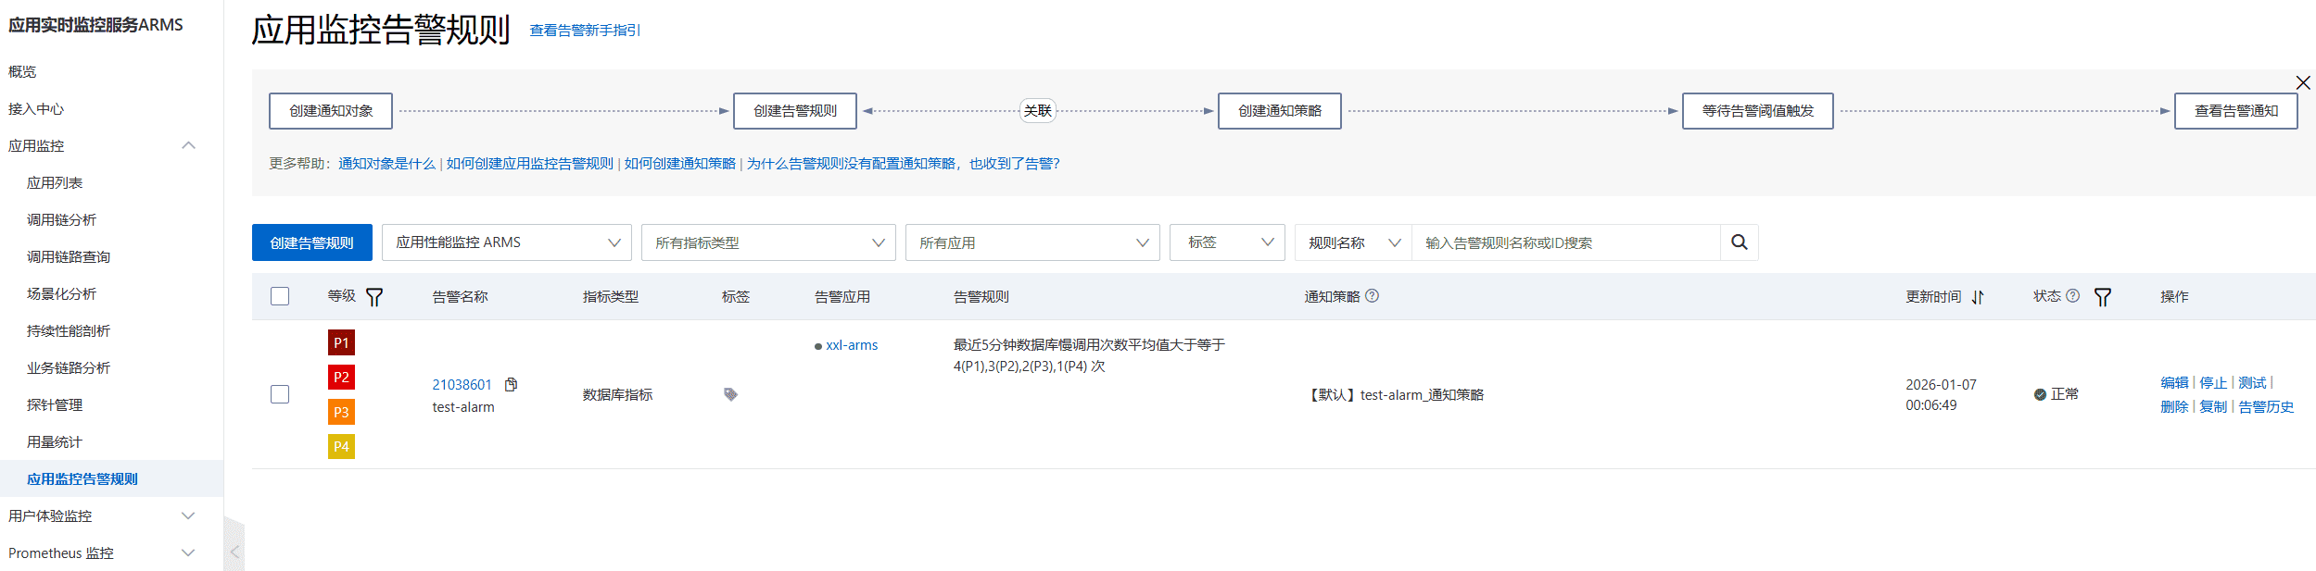Show help for 状态 question icon
This screenshot has height=571, width=2316.
[2073, 296]
